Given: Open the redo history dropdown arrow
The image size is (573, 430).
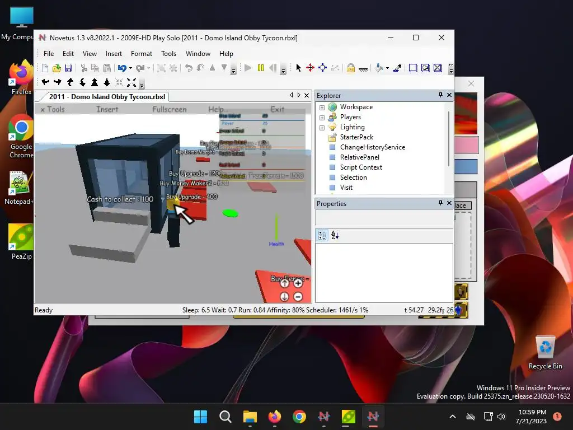Looking at the screenshot, I should coord(148,68).
